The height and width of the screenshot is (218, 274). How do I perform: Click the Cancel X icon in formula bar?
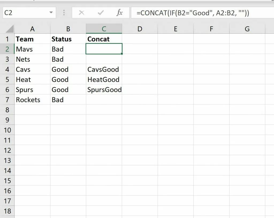point(81,13)
